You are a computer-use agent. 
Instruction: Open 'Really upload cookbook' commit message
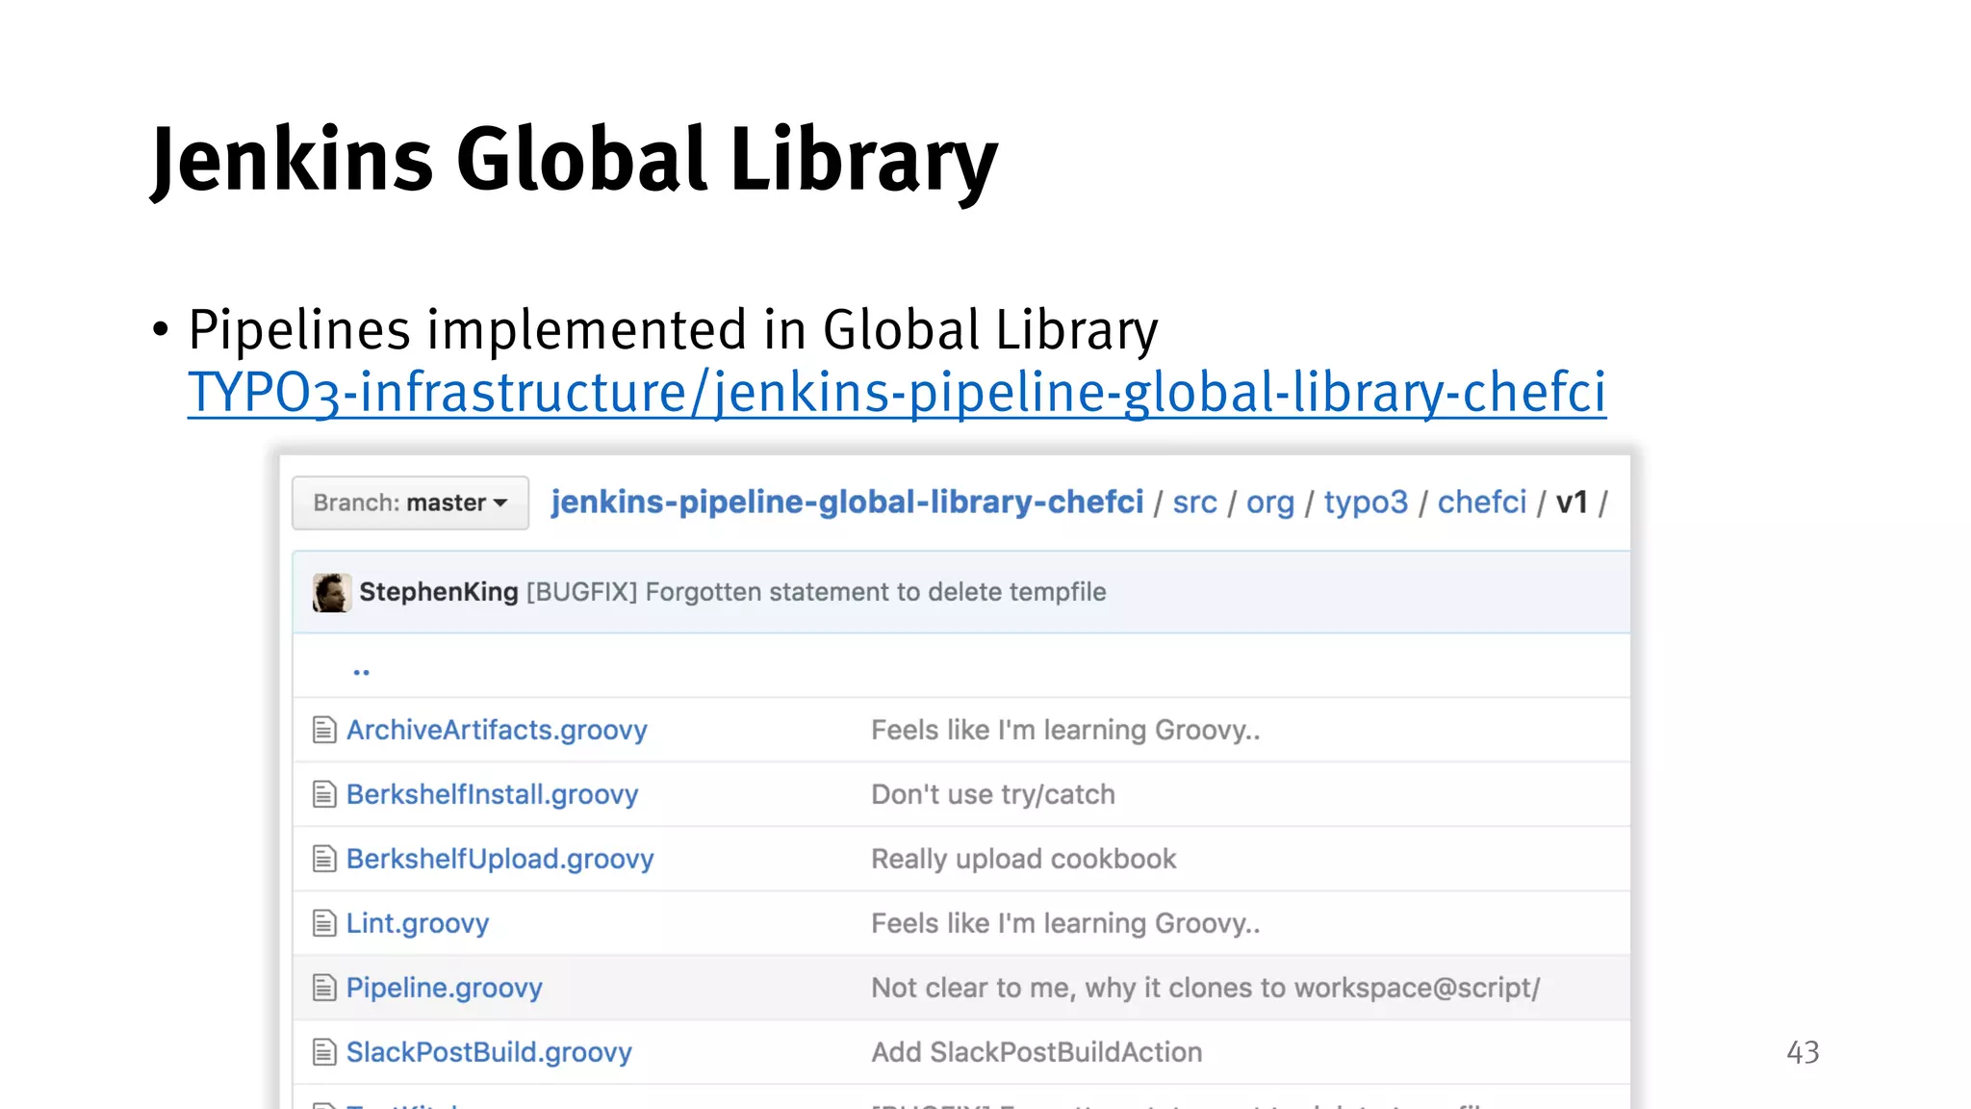(1023, 860)
